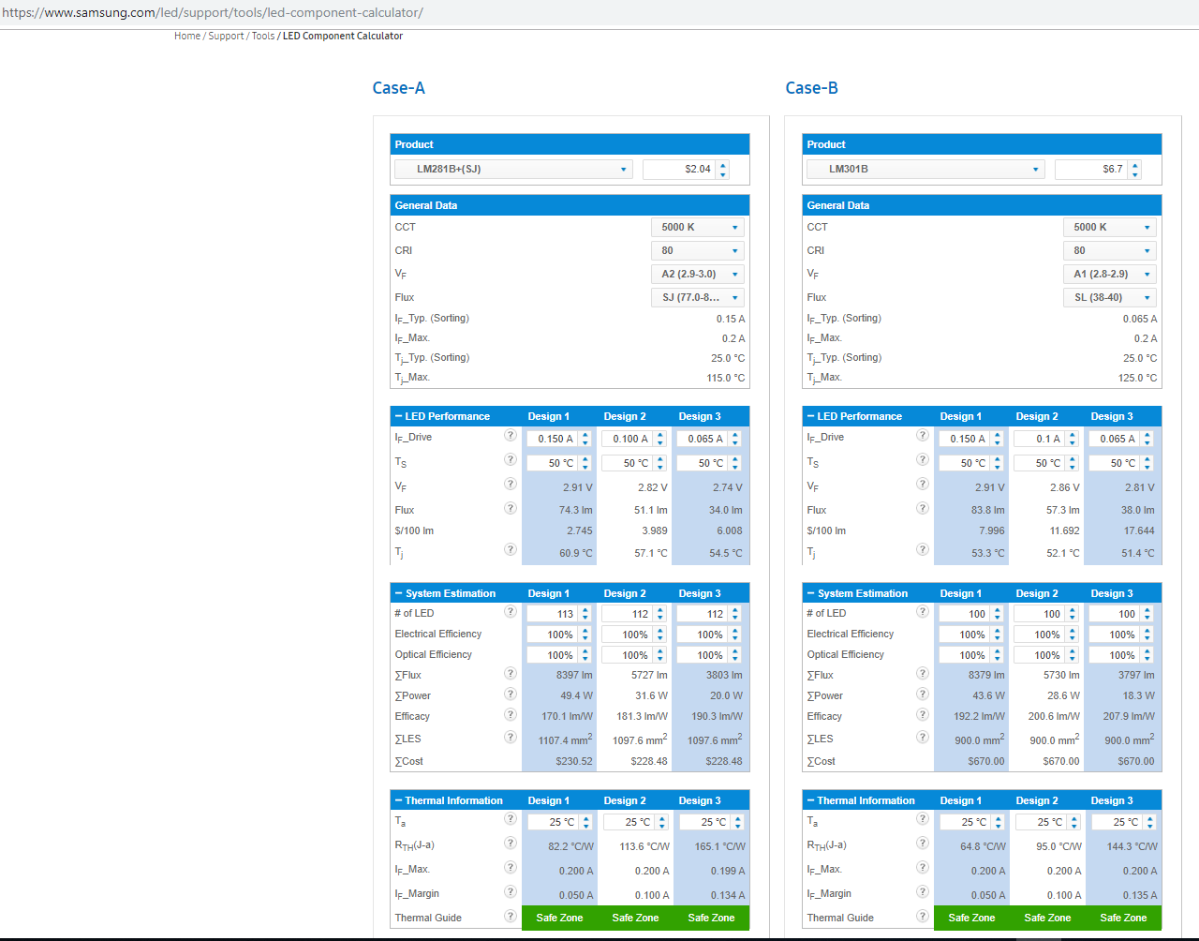Go to Tools breadcrumb link

[263, 36]
